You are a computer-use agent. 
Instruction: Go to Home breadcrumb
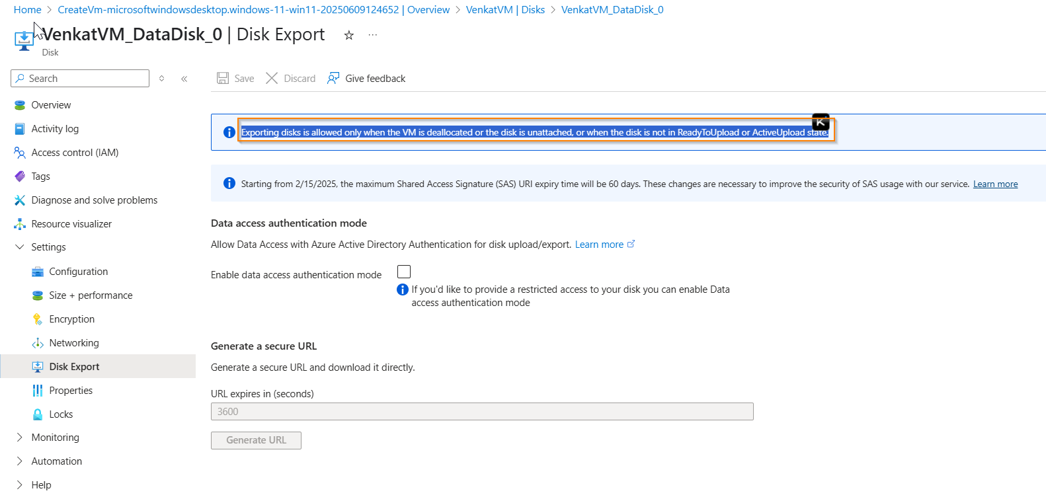27,10
